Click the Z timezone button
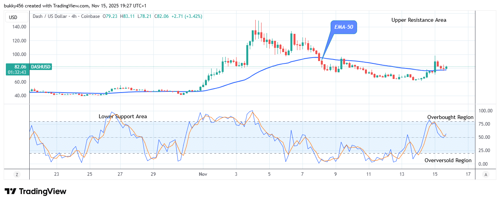Viewport: 500px width, 203px height. (x=17, y=175)
